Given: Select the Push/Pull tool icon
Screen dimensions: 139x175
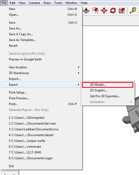Looking at the screenshot, I should pyautogui.click(x=86, y=11).
